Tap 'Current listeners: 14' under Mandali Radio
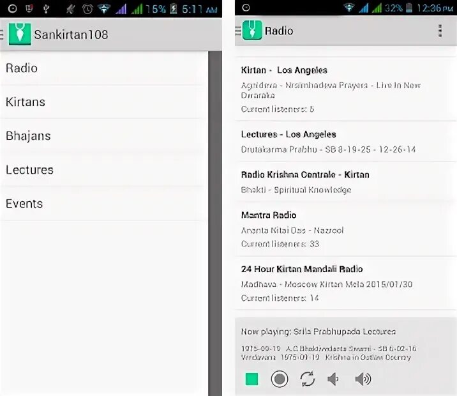Viewport: 457px width, 396px height. (280, 298)
